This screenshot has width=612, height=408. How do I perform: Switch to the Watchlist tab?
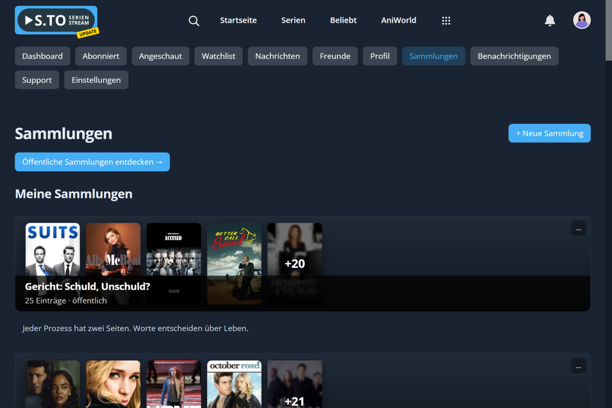[x=218, y=56]
